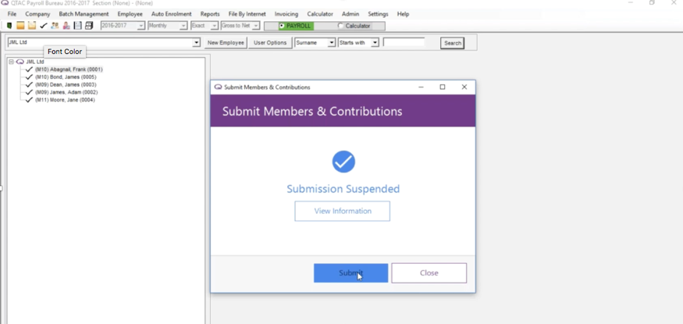This screenshot has width=683, height=324.
Task: Minimize the Submit Members & Contributions dialog
Action: click(421, 87)
